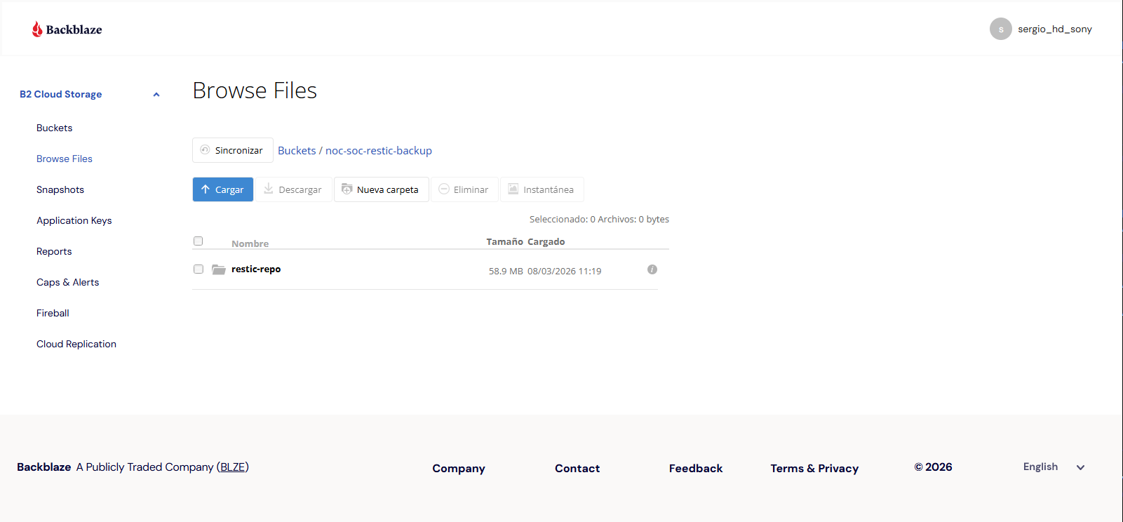Open the English language dropdown
Image resolution: width=1123 pixels, height=522 pixels.
[x=1054, y=467]
